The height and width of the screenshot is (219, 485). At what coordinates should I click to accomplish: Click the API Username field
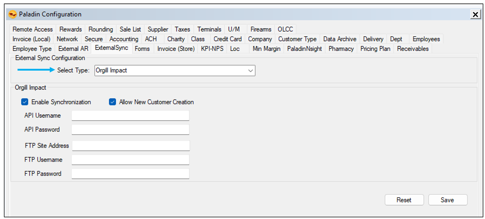pos(130,116)
